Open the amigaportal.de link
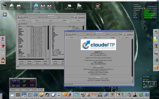 coord(98,64)
